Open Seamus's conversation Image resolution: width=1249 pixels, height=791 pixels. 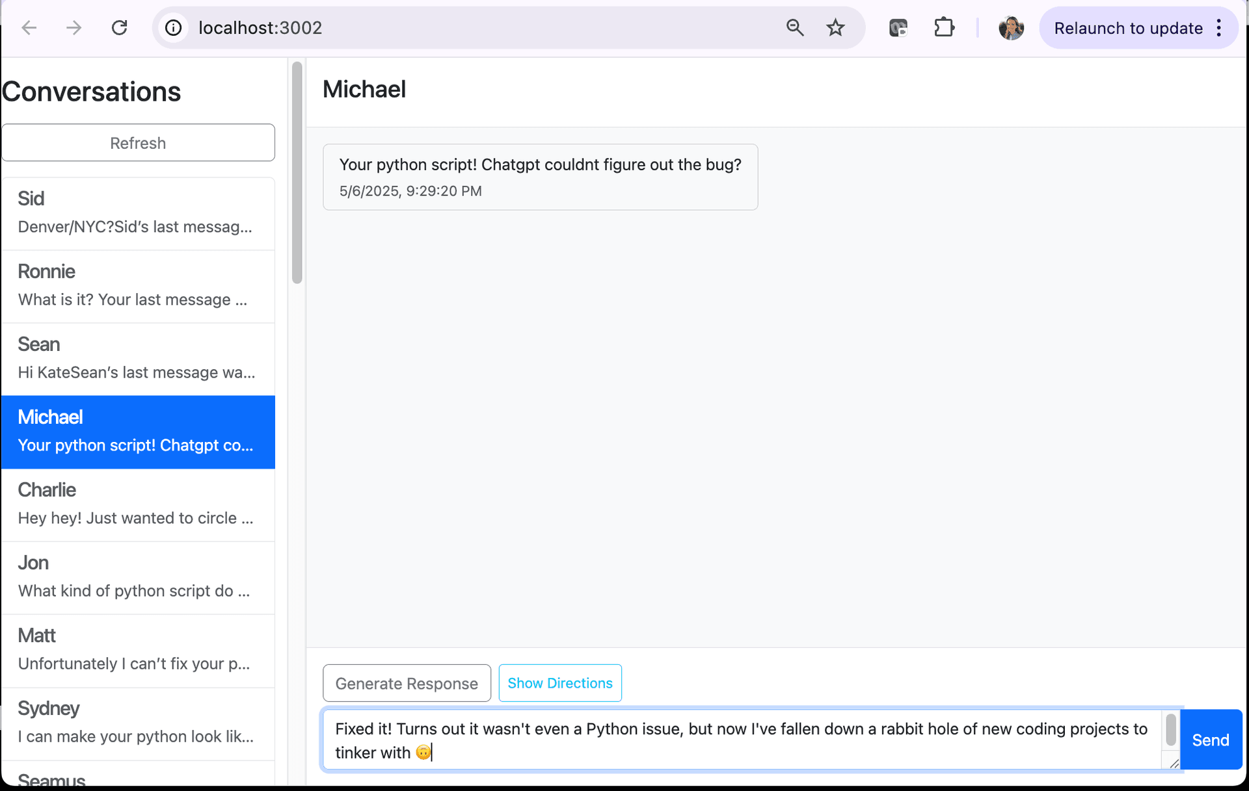point(138,775)
